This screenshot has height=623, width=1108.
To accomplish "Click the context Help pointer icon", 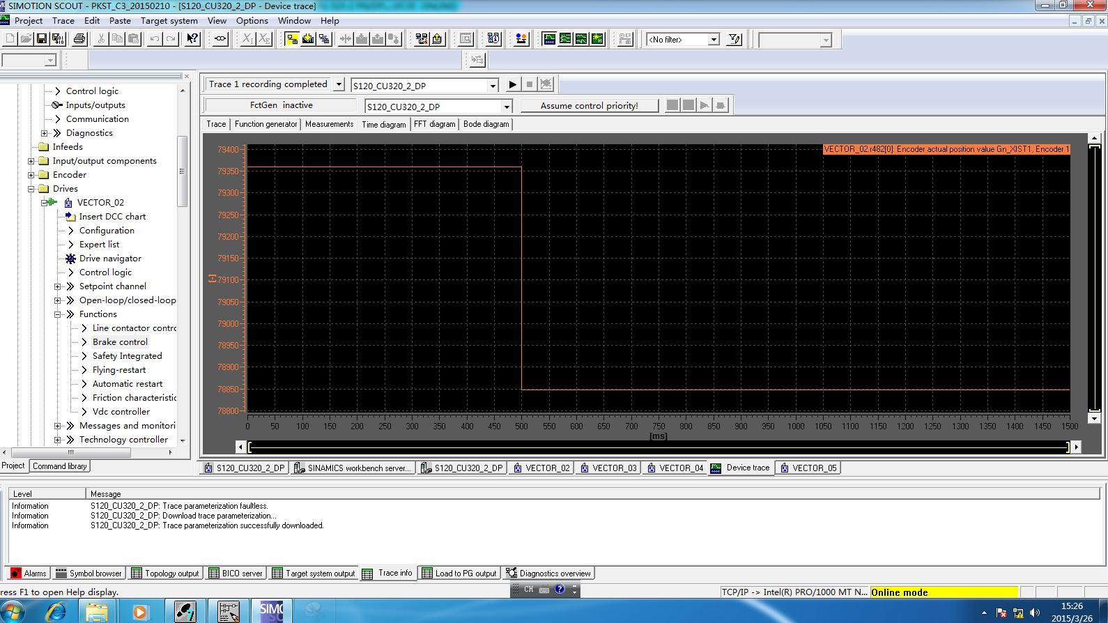I will click(192, 39).
